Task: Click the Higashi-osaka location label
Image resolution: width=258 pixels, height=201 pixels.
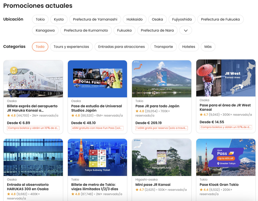Action: click(x=146, y=179)
